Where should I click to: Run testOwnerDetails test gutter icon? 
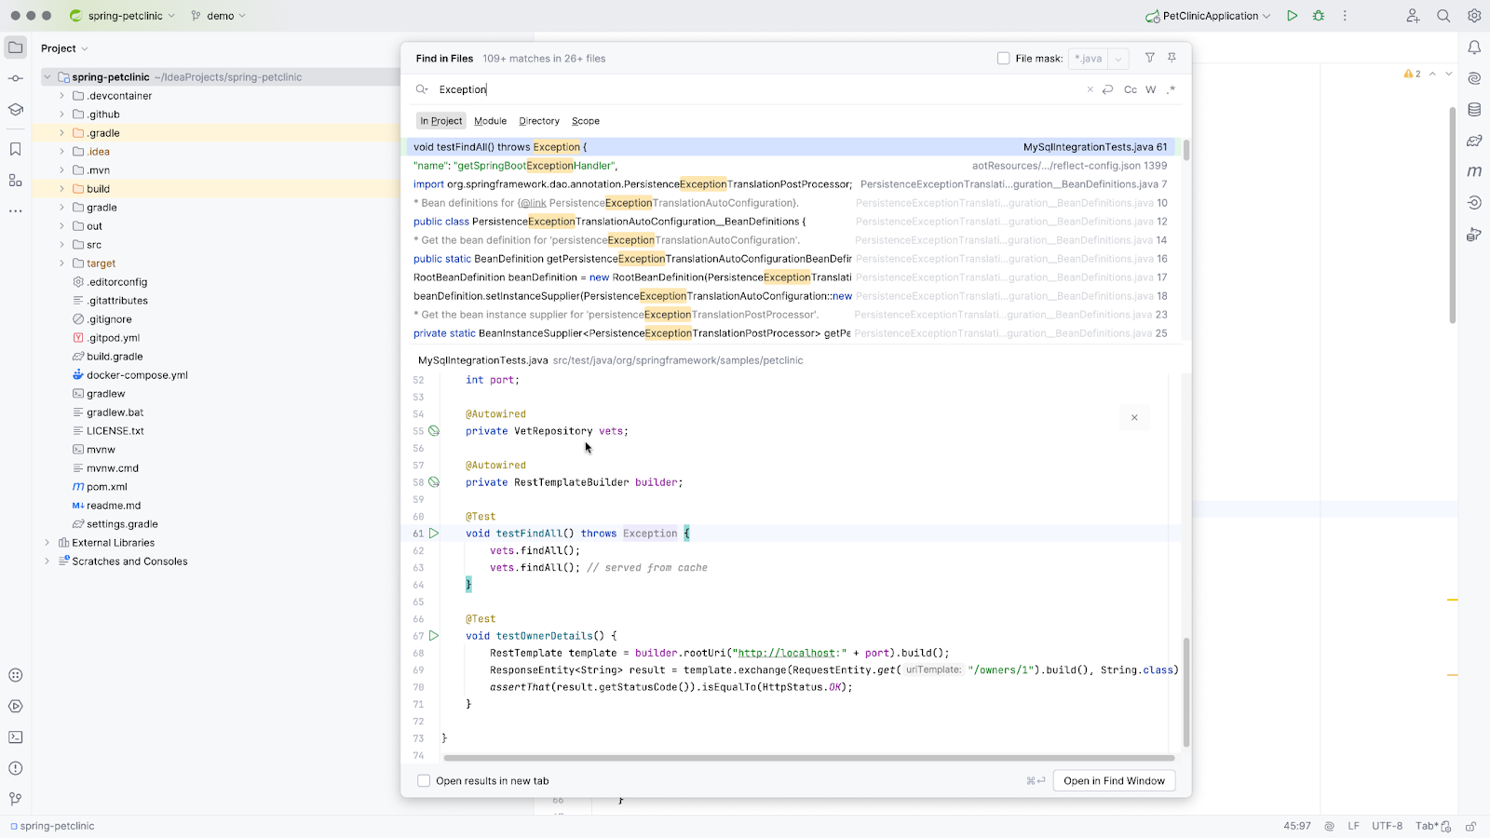tap(434, 636)
